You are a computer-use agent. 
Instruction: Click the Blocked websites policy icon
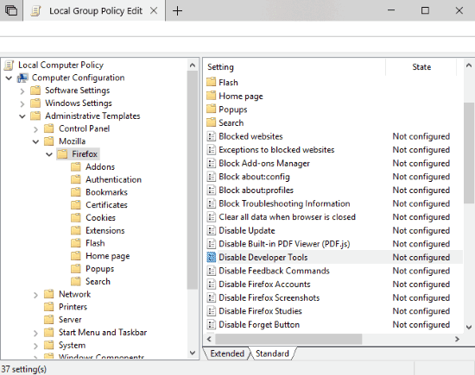pyautogui.click(x=211, y=136)
